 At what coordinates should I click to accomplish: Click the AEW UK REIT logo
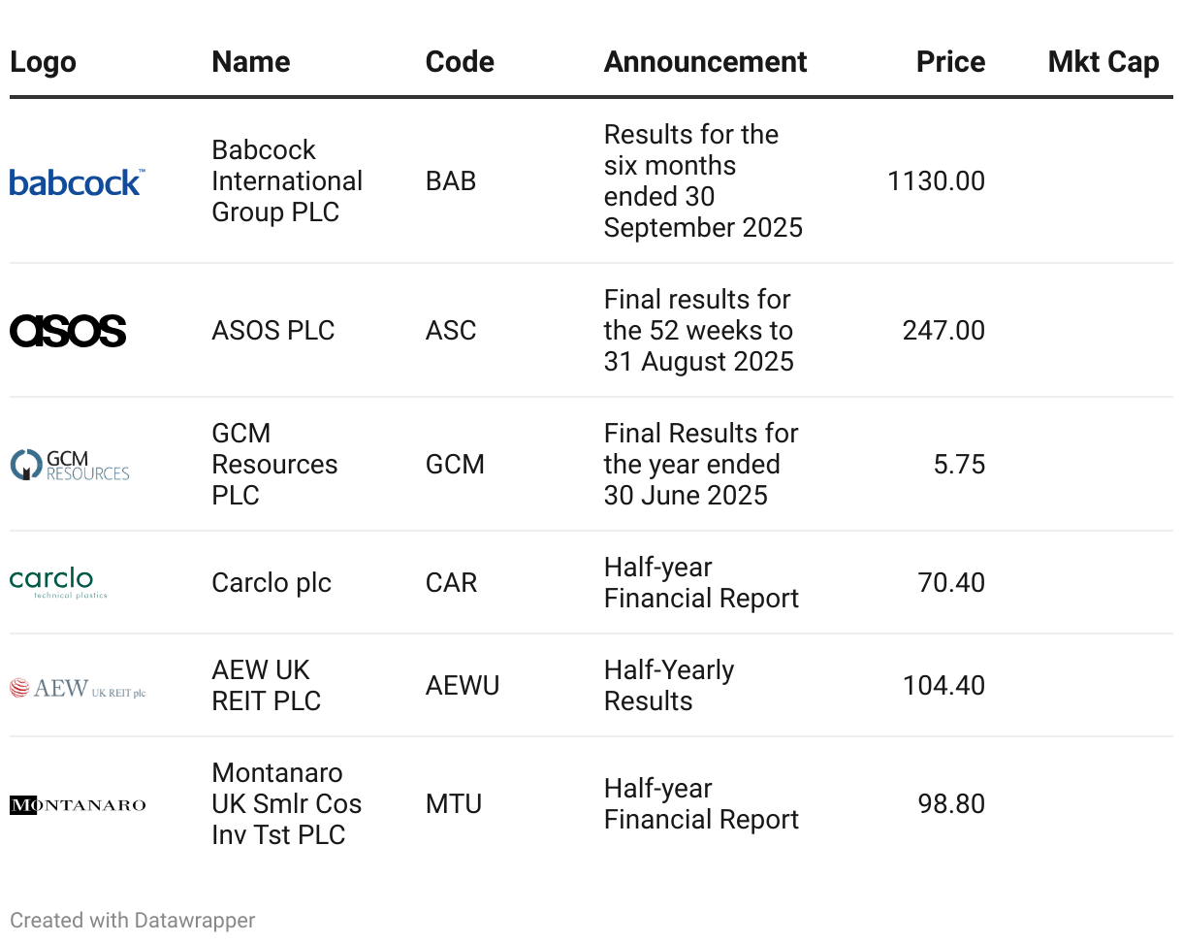[78, 688]
